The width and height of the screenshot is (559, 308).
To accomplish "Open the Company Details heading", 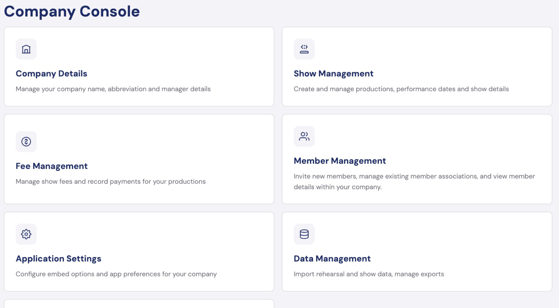I will coord(52,74).
